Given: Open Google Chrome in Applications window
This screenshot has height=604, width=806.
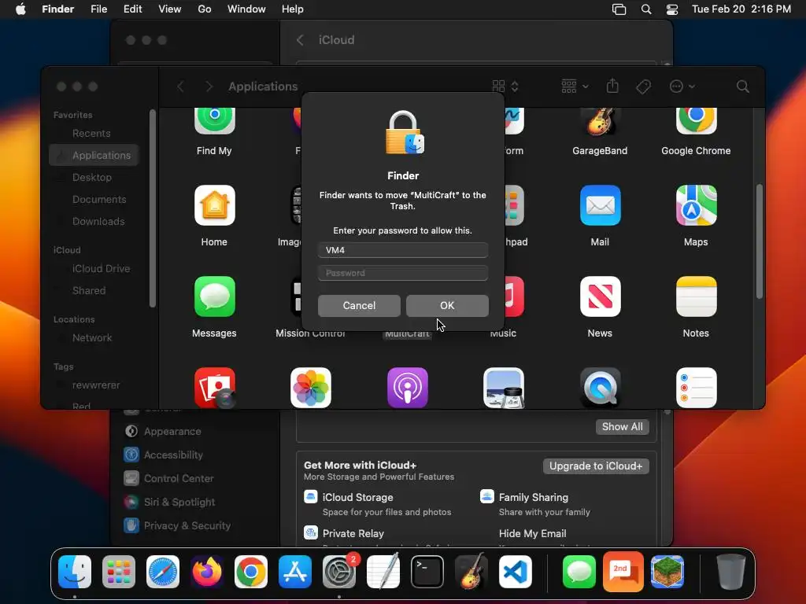Looking at the screenshot, I should click(696, 120).
